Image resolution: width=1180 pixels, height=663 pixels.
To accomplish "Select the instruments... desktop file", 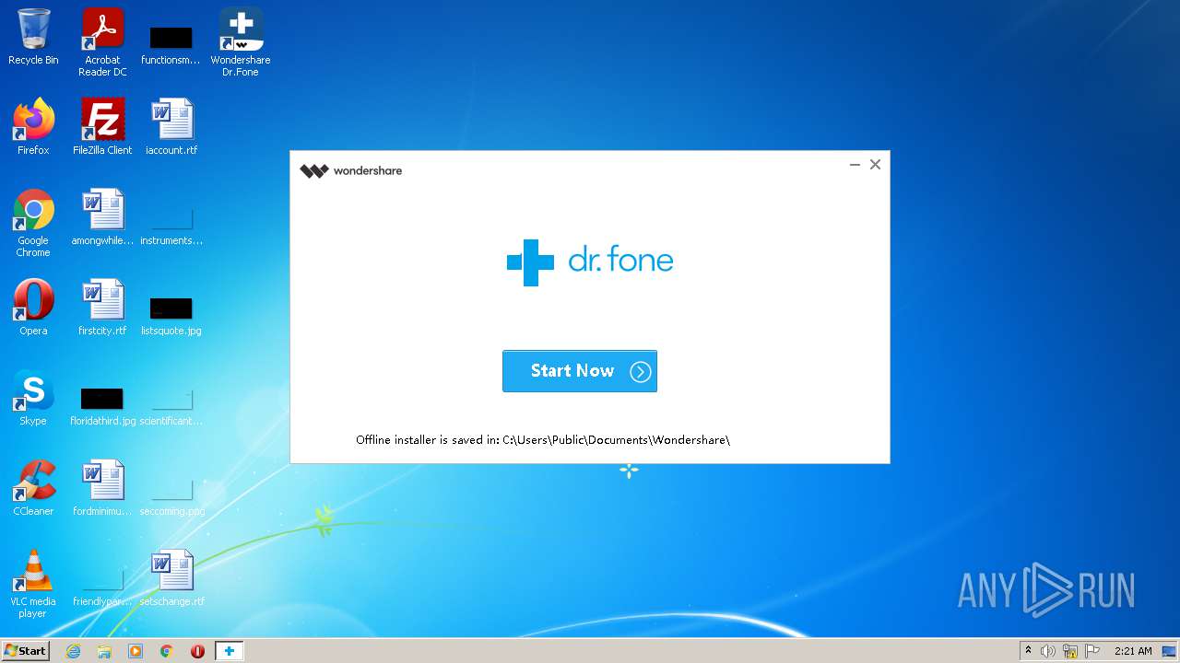I will tap(171, 227).
